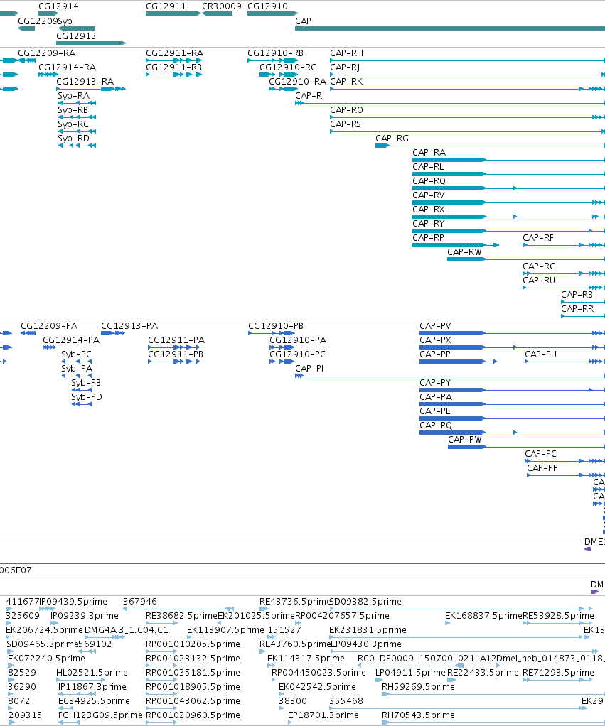Click the CG12911-PA protein label
This screenshot has height=726, width=605.
(176, 340)
